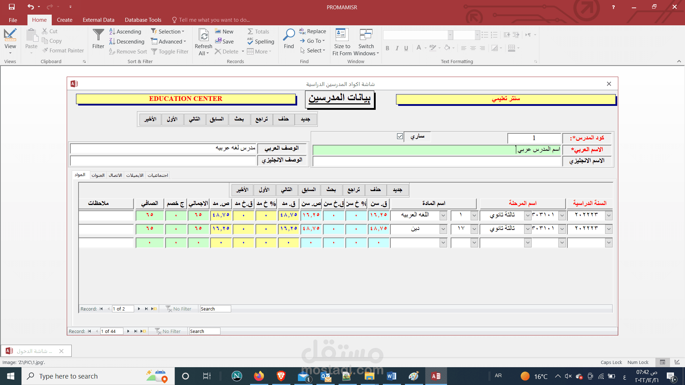Click top الأخير button

point(150,119)
